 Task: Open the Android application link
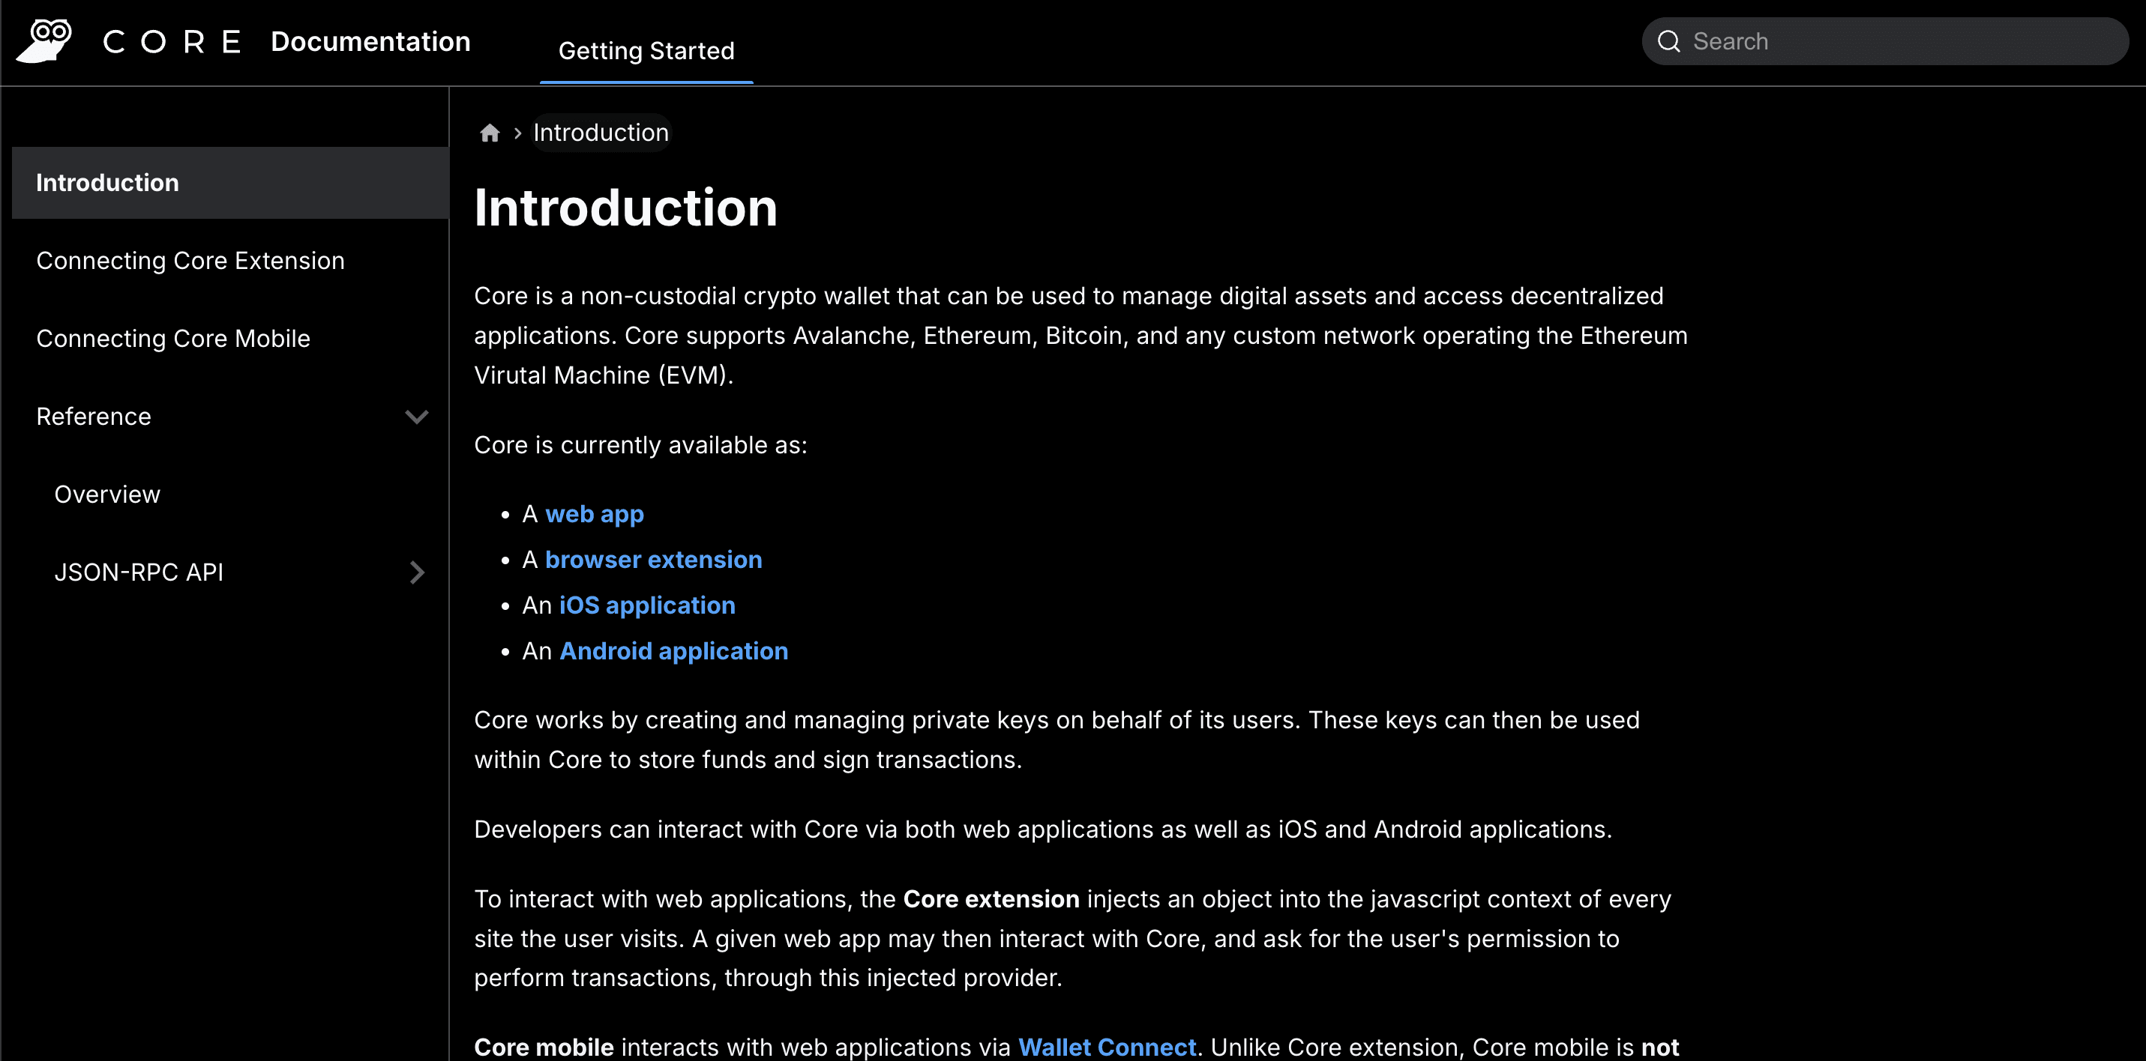[x=673, y=651]
